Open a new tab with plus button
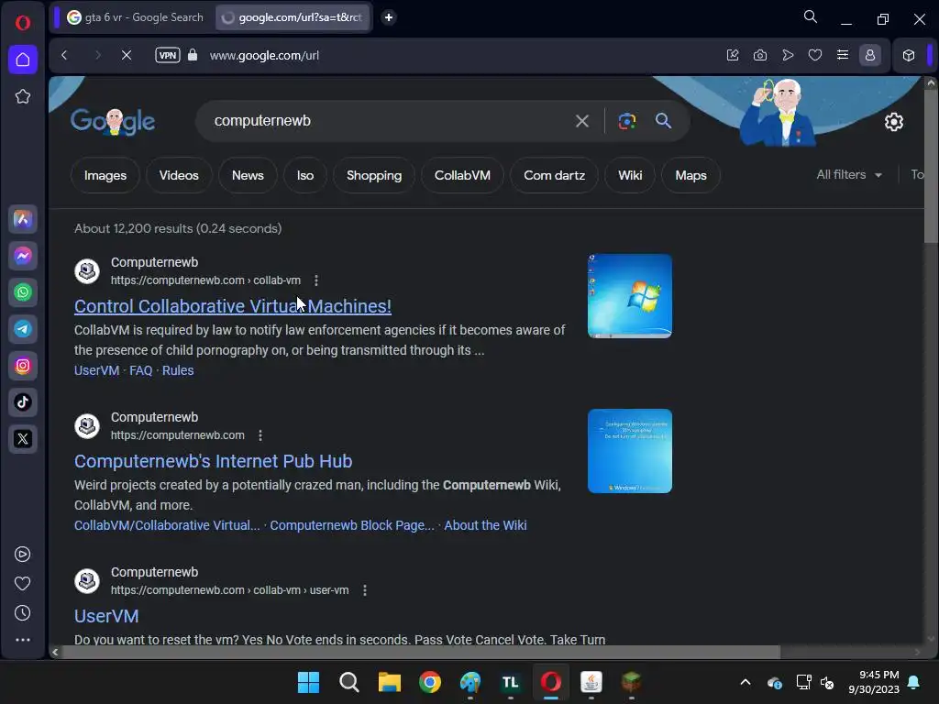The image size is (939, 704). [x=389, y=17]
